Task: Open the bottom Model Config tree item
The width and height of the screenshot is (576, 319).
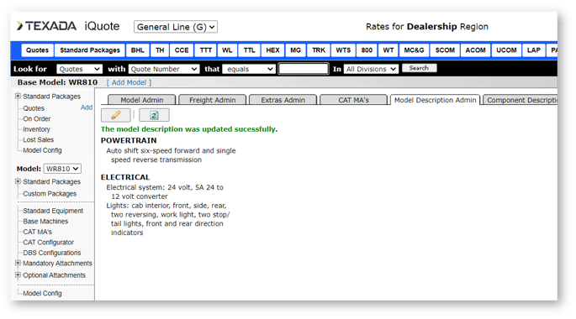Action: point(42,293)
